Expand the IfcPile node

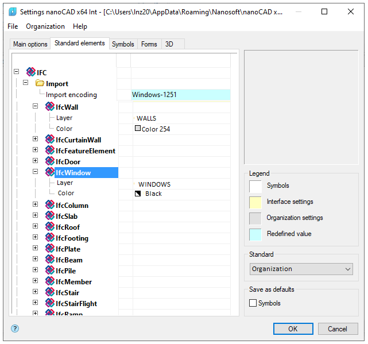(35, 269)
